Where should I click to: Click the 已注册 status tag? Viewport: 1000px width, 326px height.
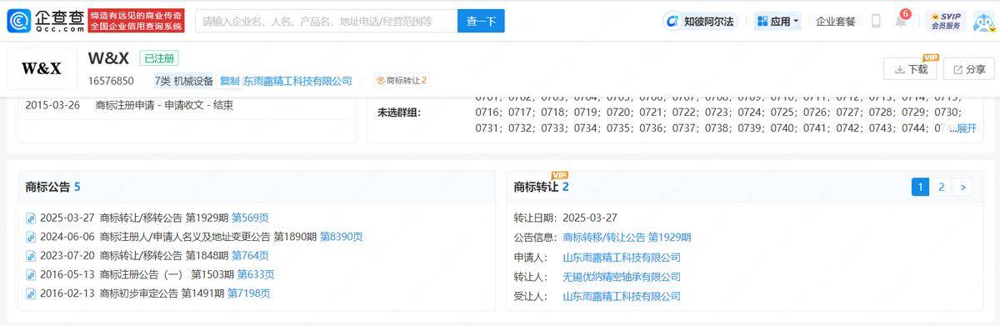pyautogui.click(x=158, y=58)
